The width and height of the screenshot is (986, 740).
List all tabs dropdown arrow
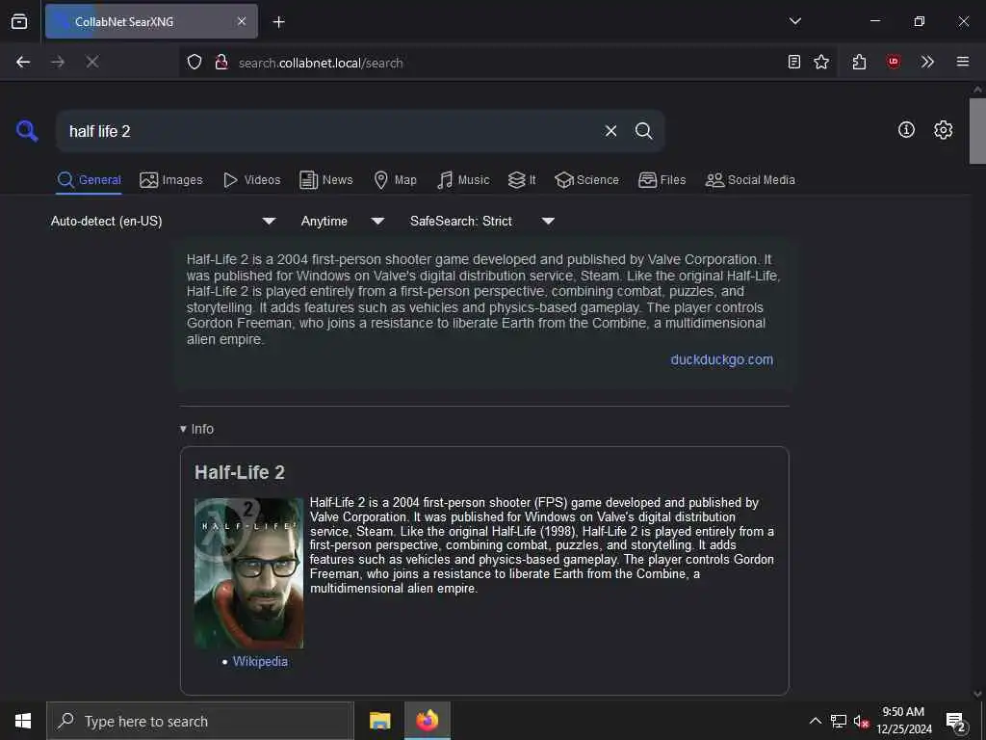[x=795, y=21]
